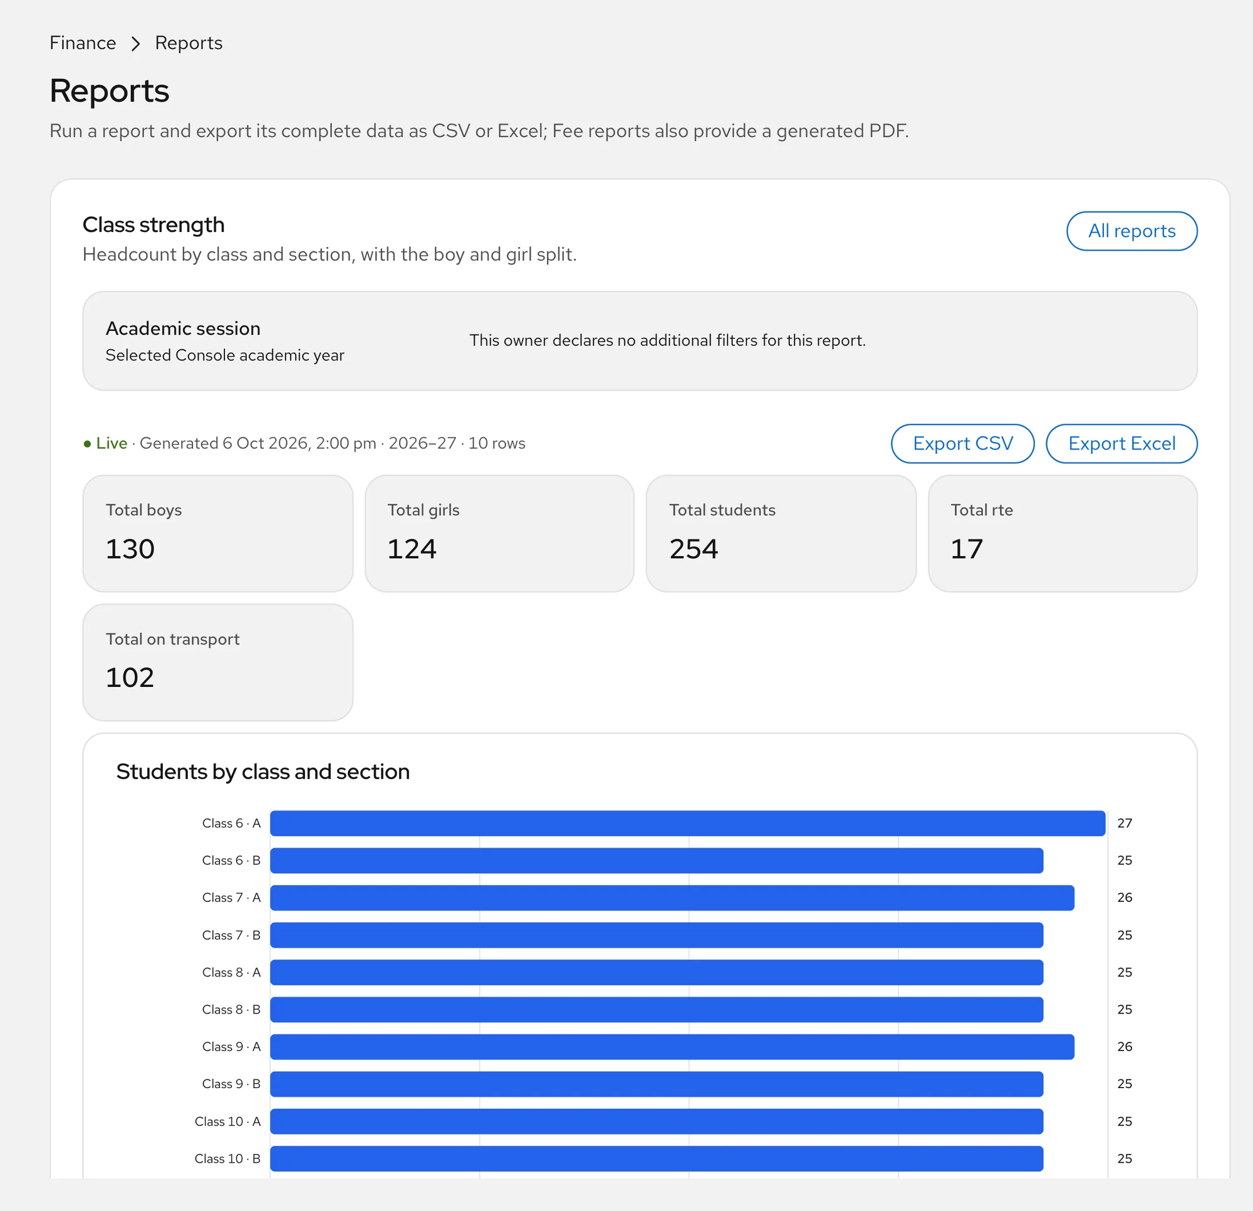Click the Class 7 · A bar

[x=672, y=898]
